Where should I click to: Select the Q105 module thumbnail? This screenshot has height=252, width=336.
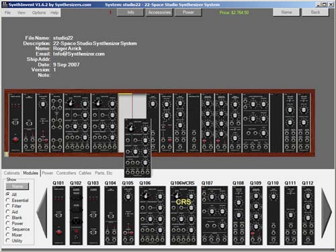click(x=128, y=216)
